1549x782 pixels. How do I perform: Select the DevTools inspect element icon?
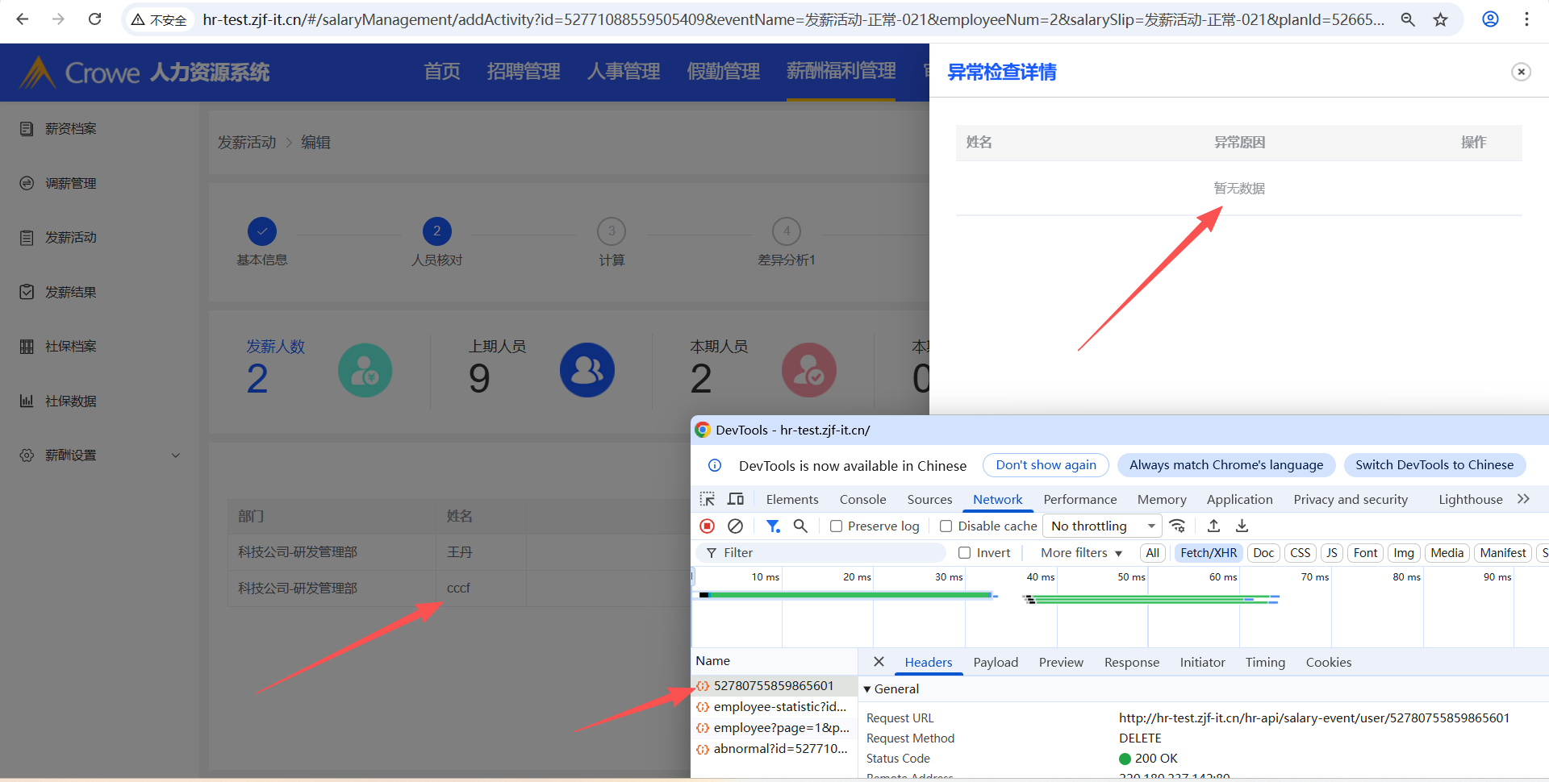pyautogui.click(x=708, y=499)
